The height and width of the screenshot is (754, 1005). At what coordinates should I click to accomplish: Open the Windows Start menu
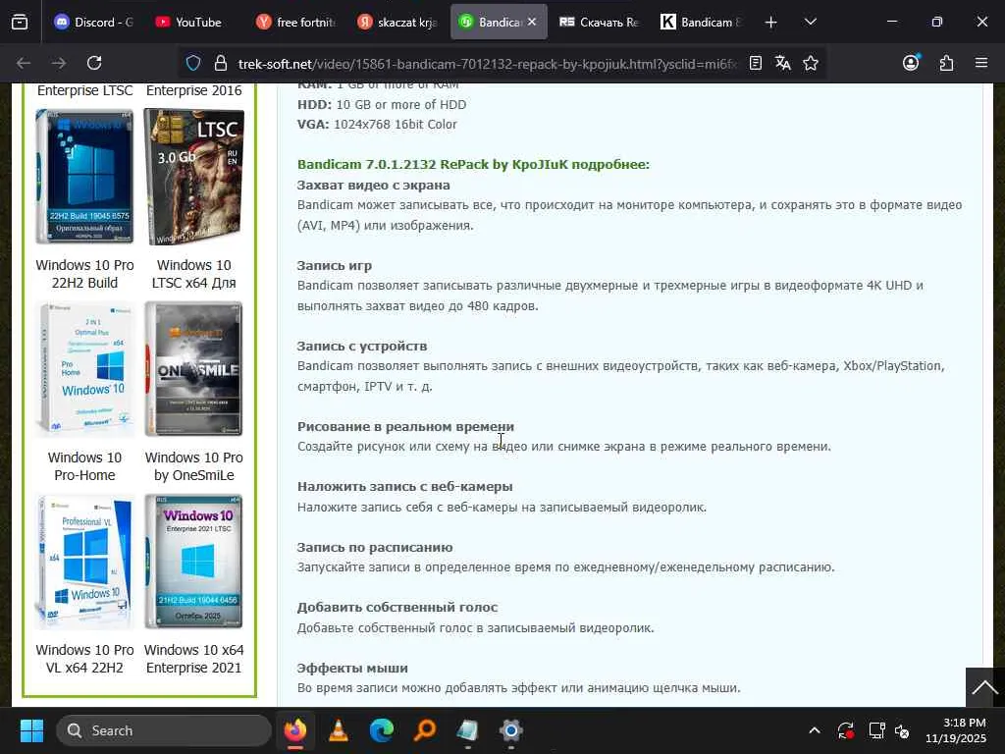coord(31,730)
